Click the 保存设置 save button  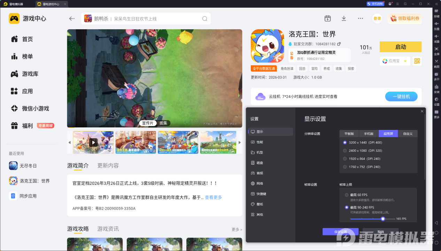pos(340,232)
